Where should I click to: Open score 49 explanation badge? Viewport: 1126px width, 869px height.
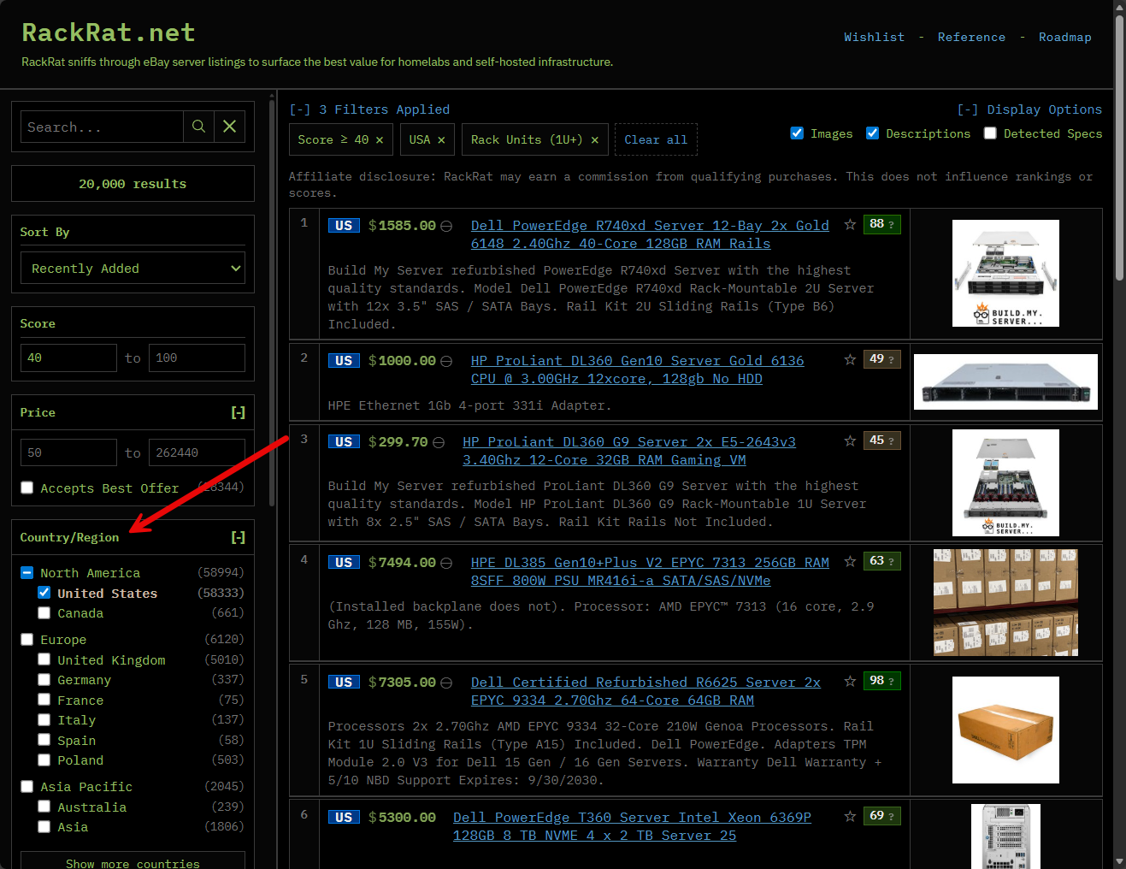[881, 359]
